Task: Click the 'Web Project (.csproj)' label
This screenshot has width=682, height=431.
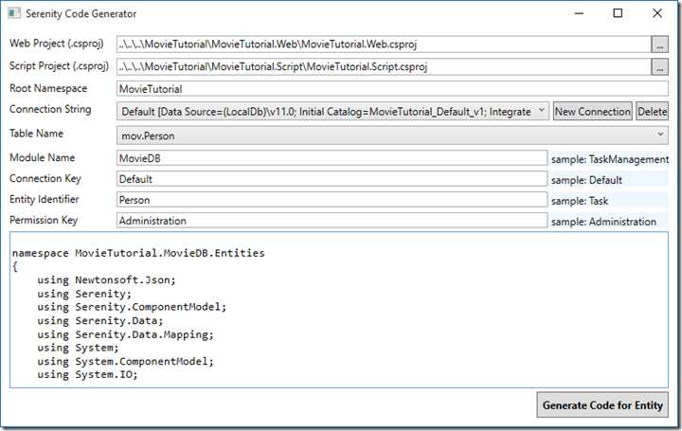Action: [57, 44]
